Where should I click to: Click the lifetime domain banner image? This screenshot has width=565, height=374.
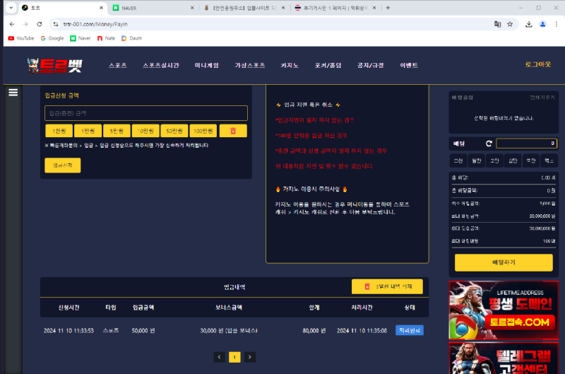504,308
